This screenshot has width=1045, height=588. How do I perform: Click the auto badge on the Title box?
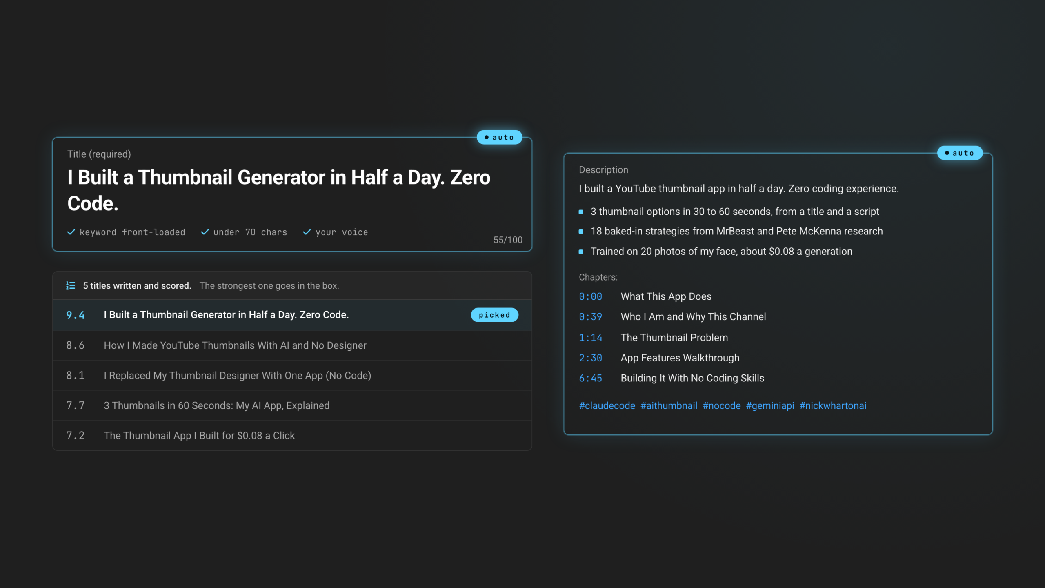[500, 137]
